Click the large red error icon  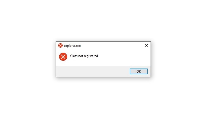[63, 57]
